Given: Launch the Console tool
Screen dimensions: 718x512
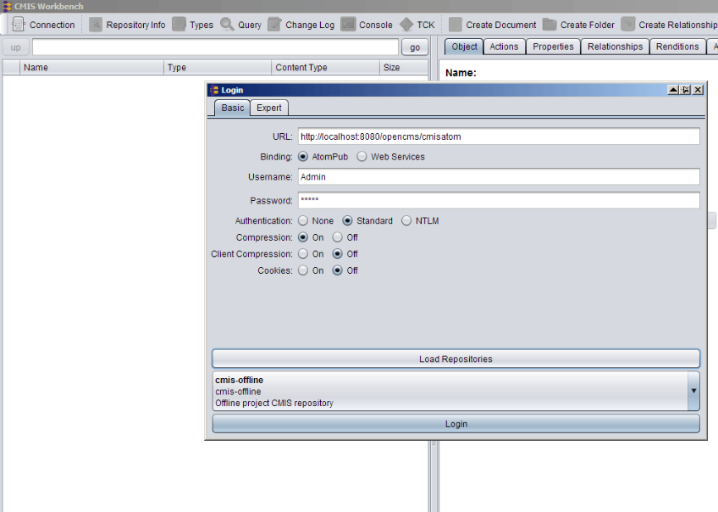Looking at the screenshot, I should (x=348, y=25).
